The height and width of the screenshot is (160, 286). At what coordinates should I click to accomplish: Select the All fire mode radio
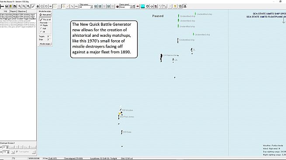41,32
